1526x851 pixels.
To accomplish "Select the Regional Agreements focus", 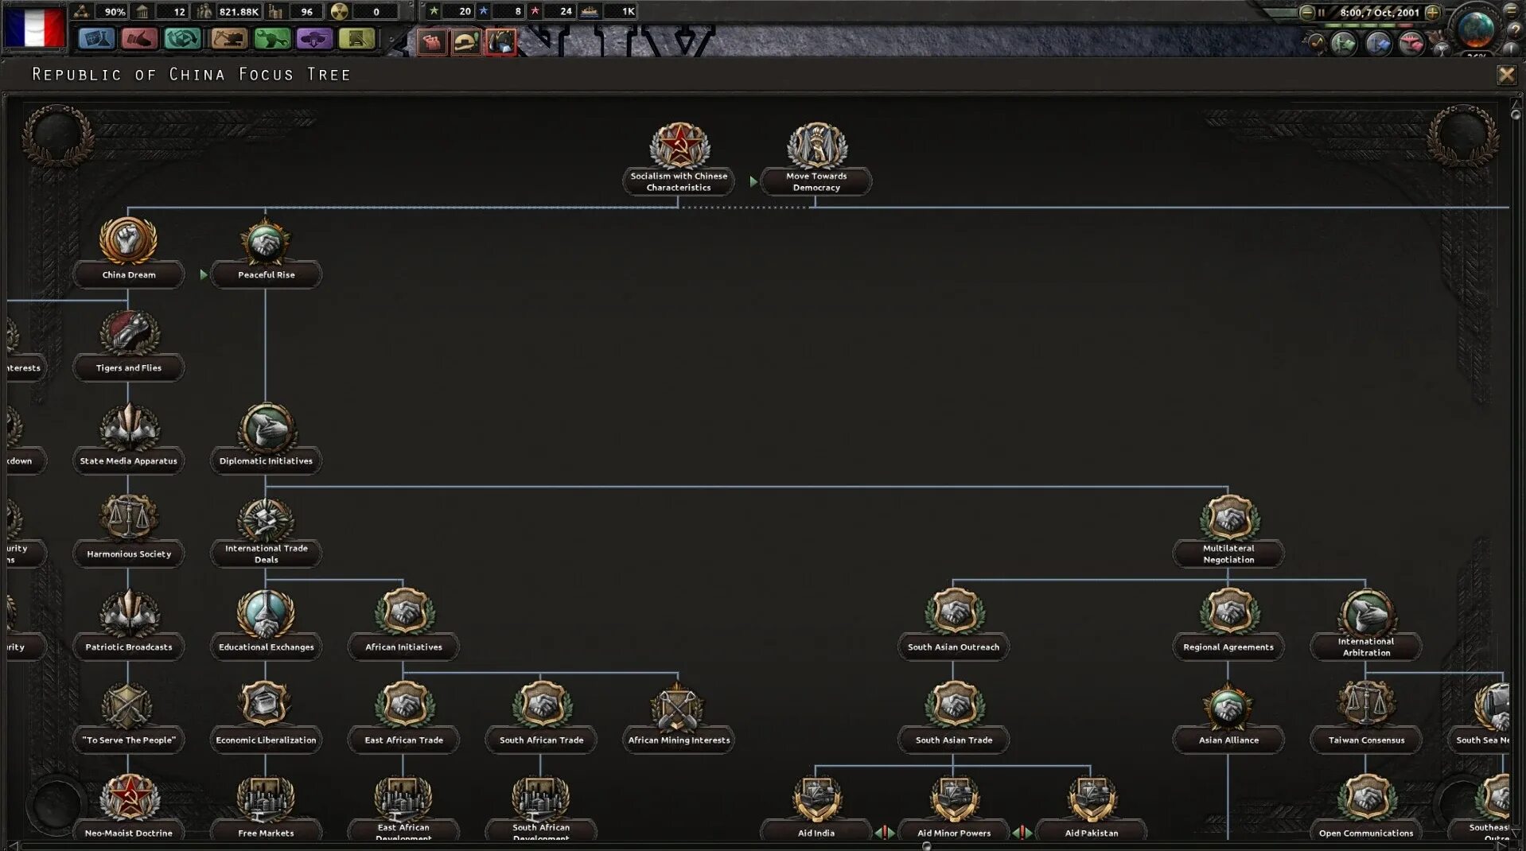I will pos(1228,624).
